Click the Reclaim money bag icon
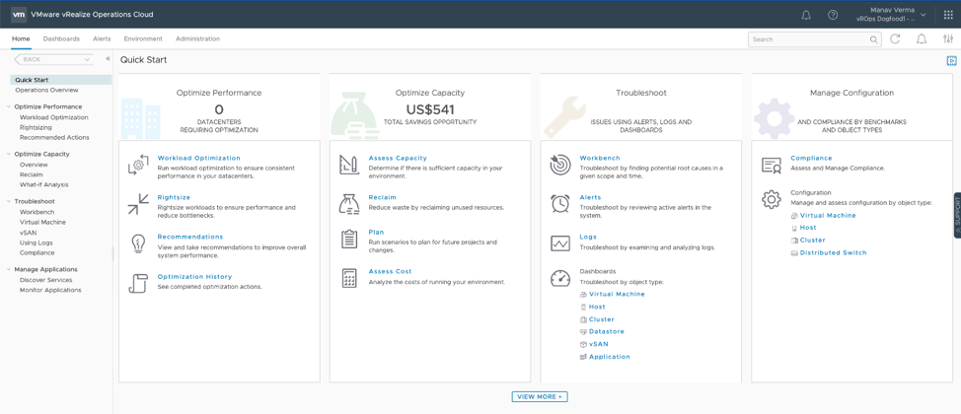Viewport: 961px width, 414px height. 348,204
